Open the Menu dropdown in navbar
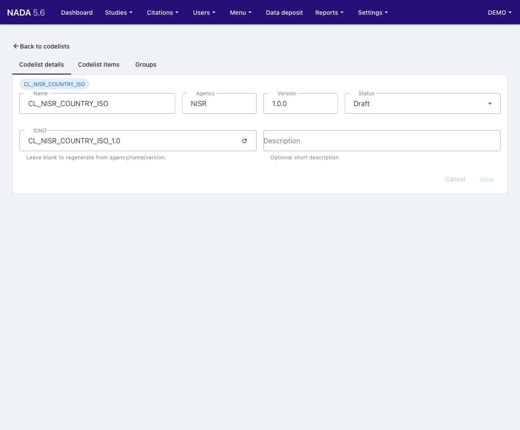The image size is (520, 430). click(240, 13)
